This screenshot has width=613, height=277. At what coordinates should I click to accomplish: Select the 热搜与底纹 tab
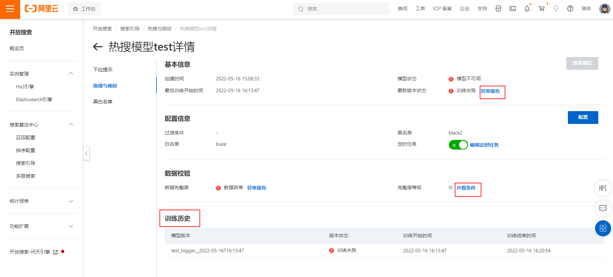105,86
